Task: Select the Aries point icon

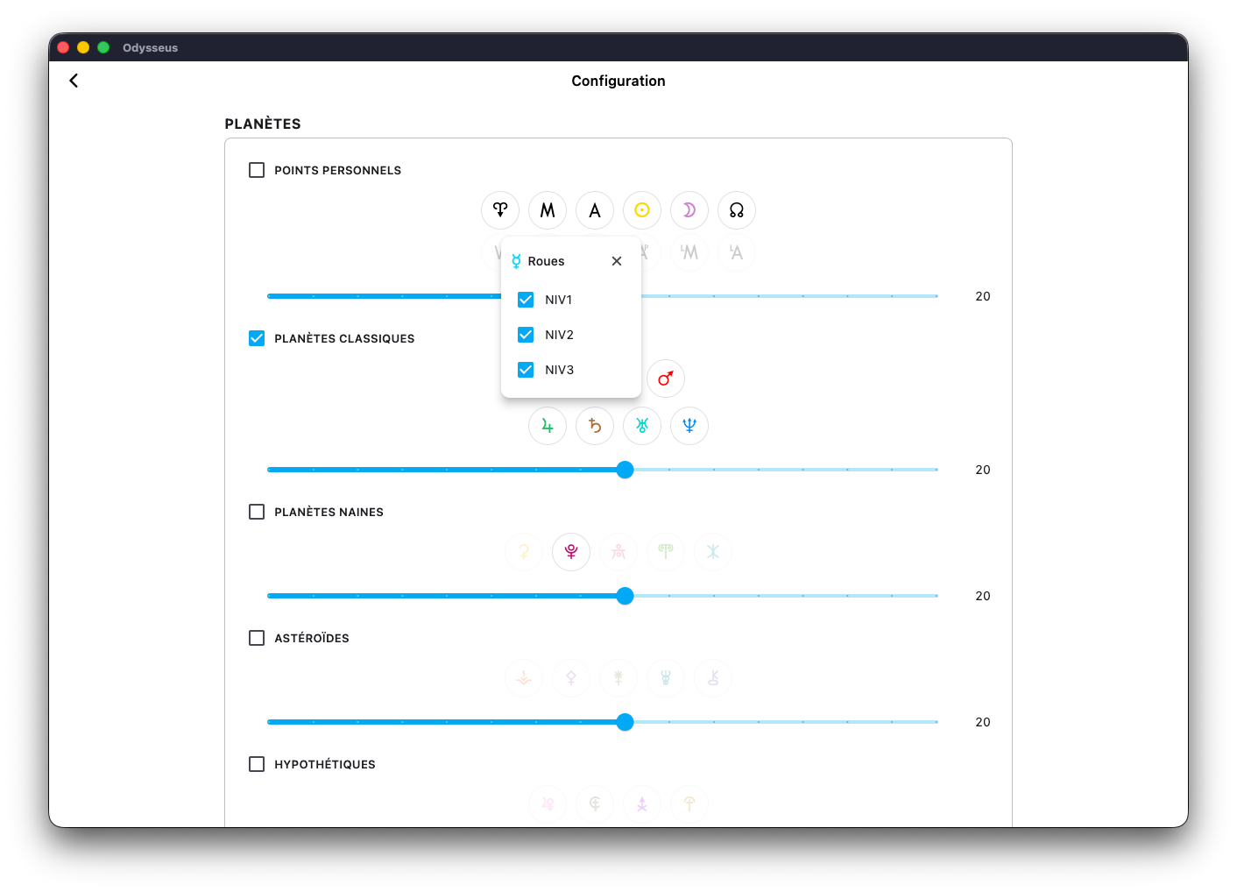Action: (500, 210)
